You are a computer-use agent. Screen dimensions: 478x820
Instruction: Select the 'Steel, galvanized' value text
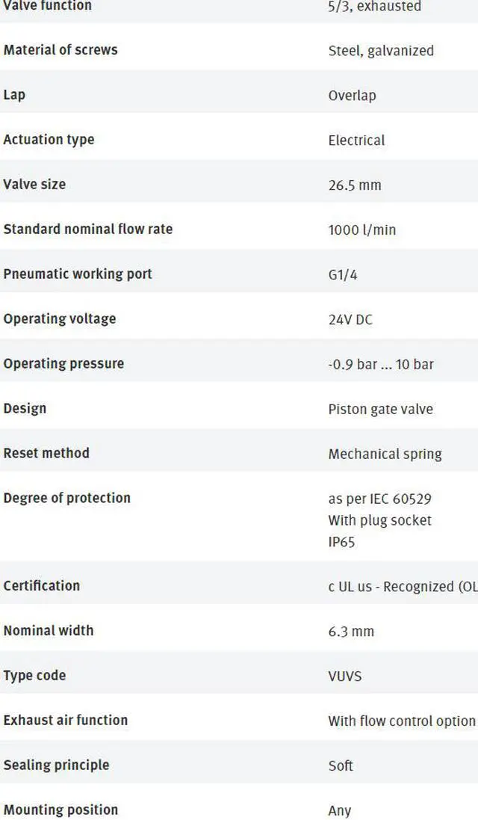click(x=381, y=52)
